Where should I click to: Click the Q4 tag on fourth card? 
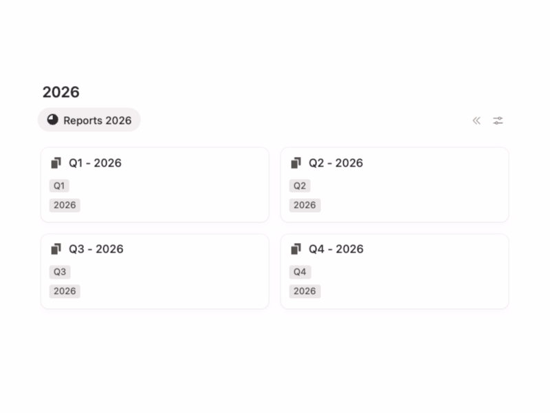point(300,272)
